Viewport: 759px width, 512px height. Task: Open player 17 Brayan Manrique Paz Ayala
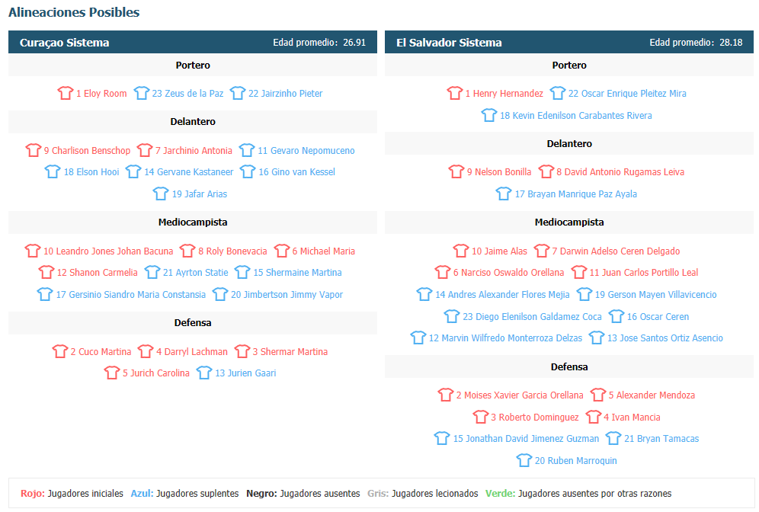(575, 194)
